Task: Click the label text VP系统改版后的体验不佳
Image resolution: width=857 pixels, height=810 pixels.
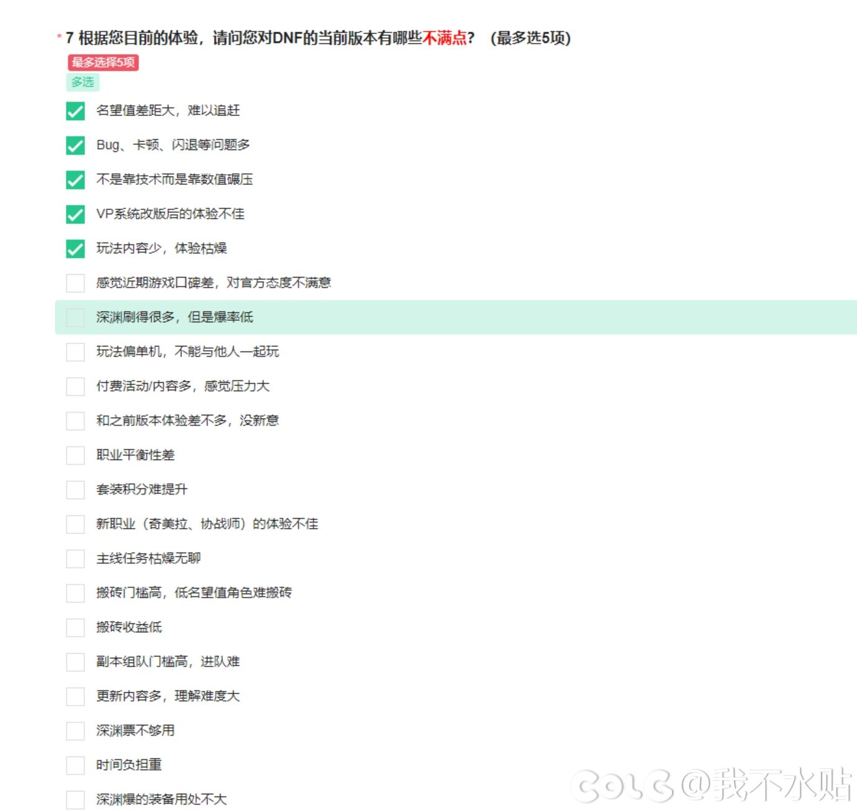Action: pos(170,214)
